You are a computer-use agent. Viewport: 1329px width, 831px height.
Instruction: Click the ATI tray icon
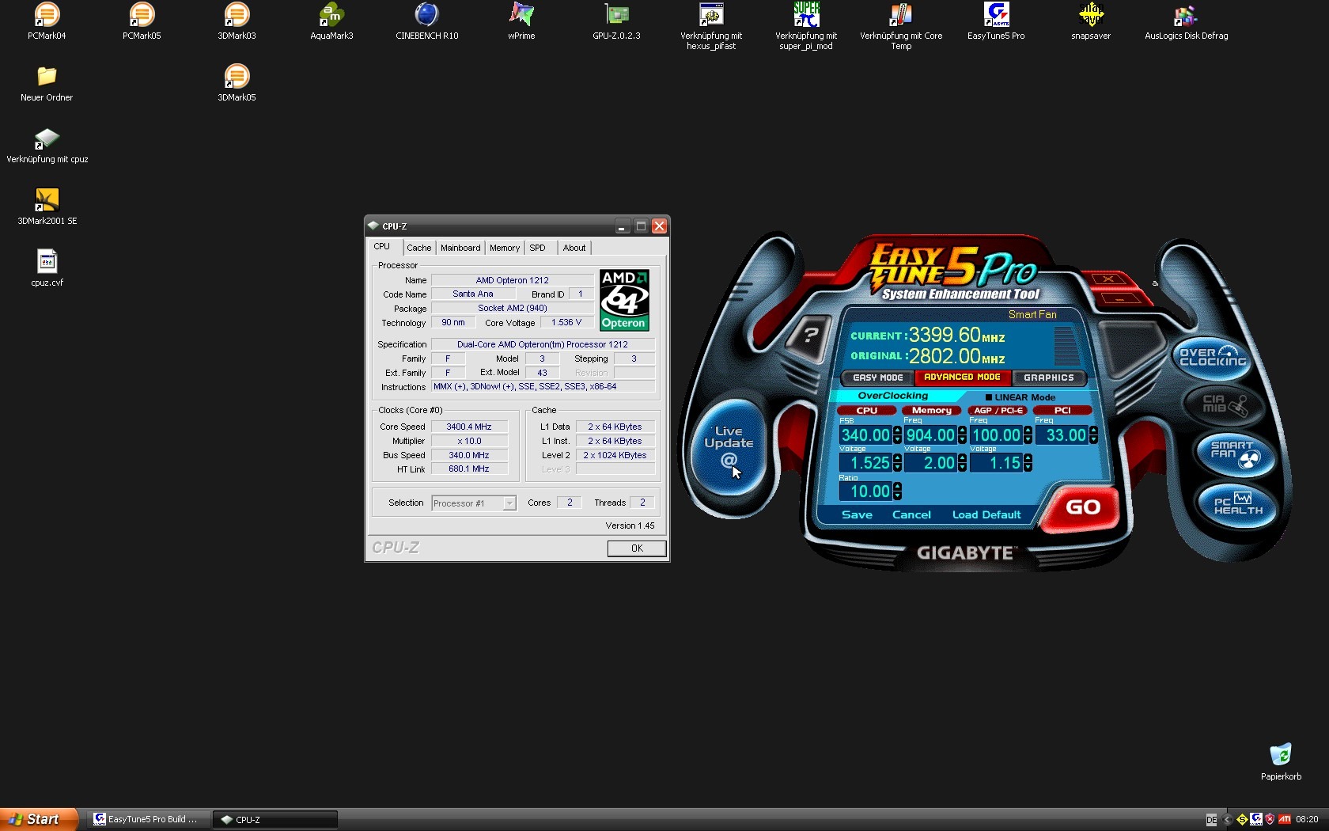(1285, 819)
